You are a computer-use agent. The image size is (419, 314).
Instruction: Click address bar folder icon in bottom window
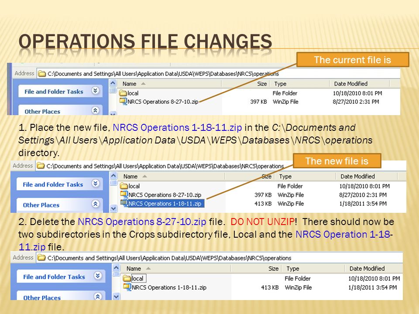point(41,258)
